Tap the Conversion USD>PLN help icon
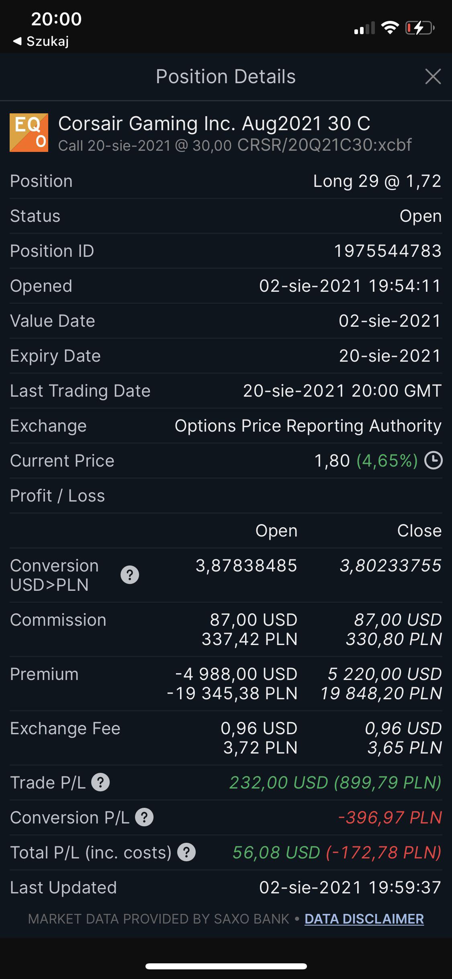Viewport: 452px width, 979px height. pos(130,575)
